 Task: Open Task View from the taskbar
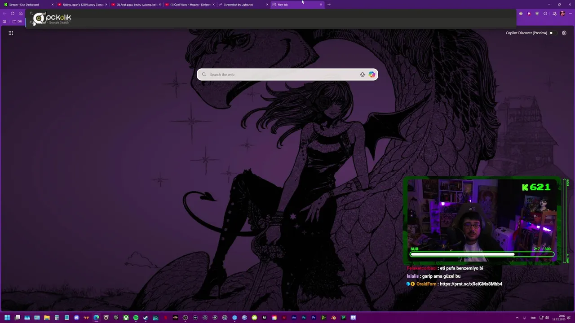coord(18,318)
